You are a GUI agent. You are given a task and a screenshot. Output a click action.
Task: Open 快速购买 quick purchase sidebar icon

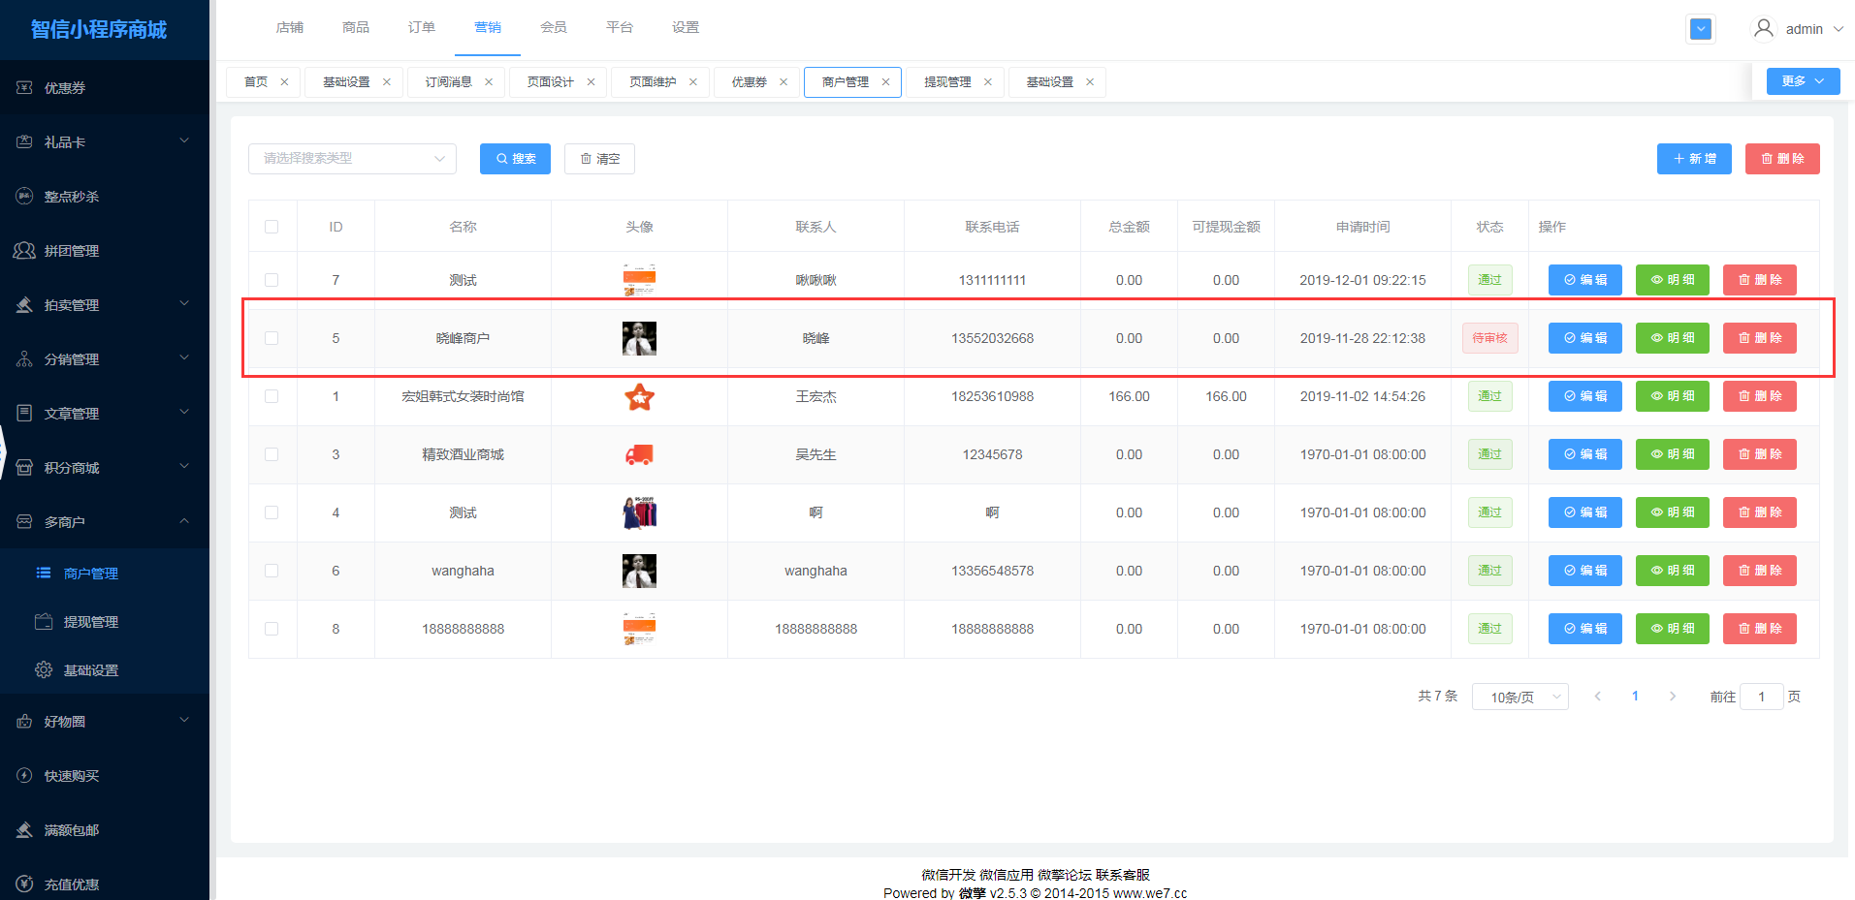[x=24, y=776]
